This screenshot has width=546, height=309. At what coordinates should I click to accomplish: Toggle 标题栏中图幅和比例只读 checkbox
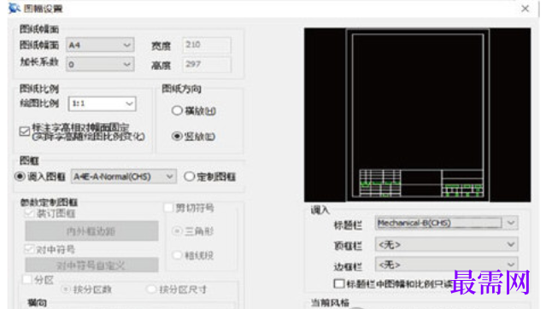pos(339,283)
